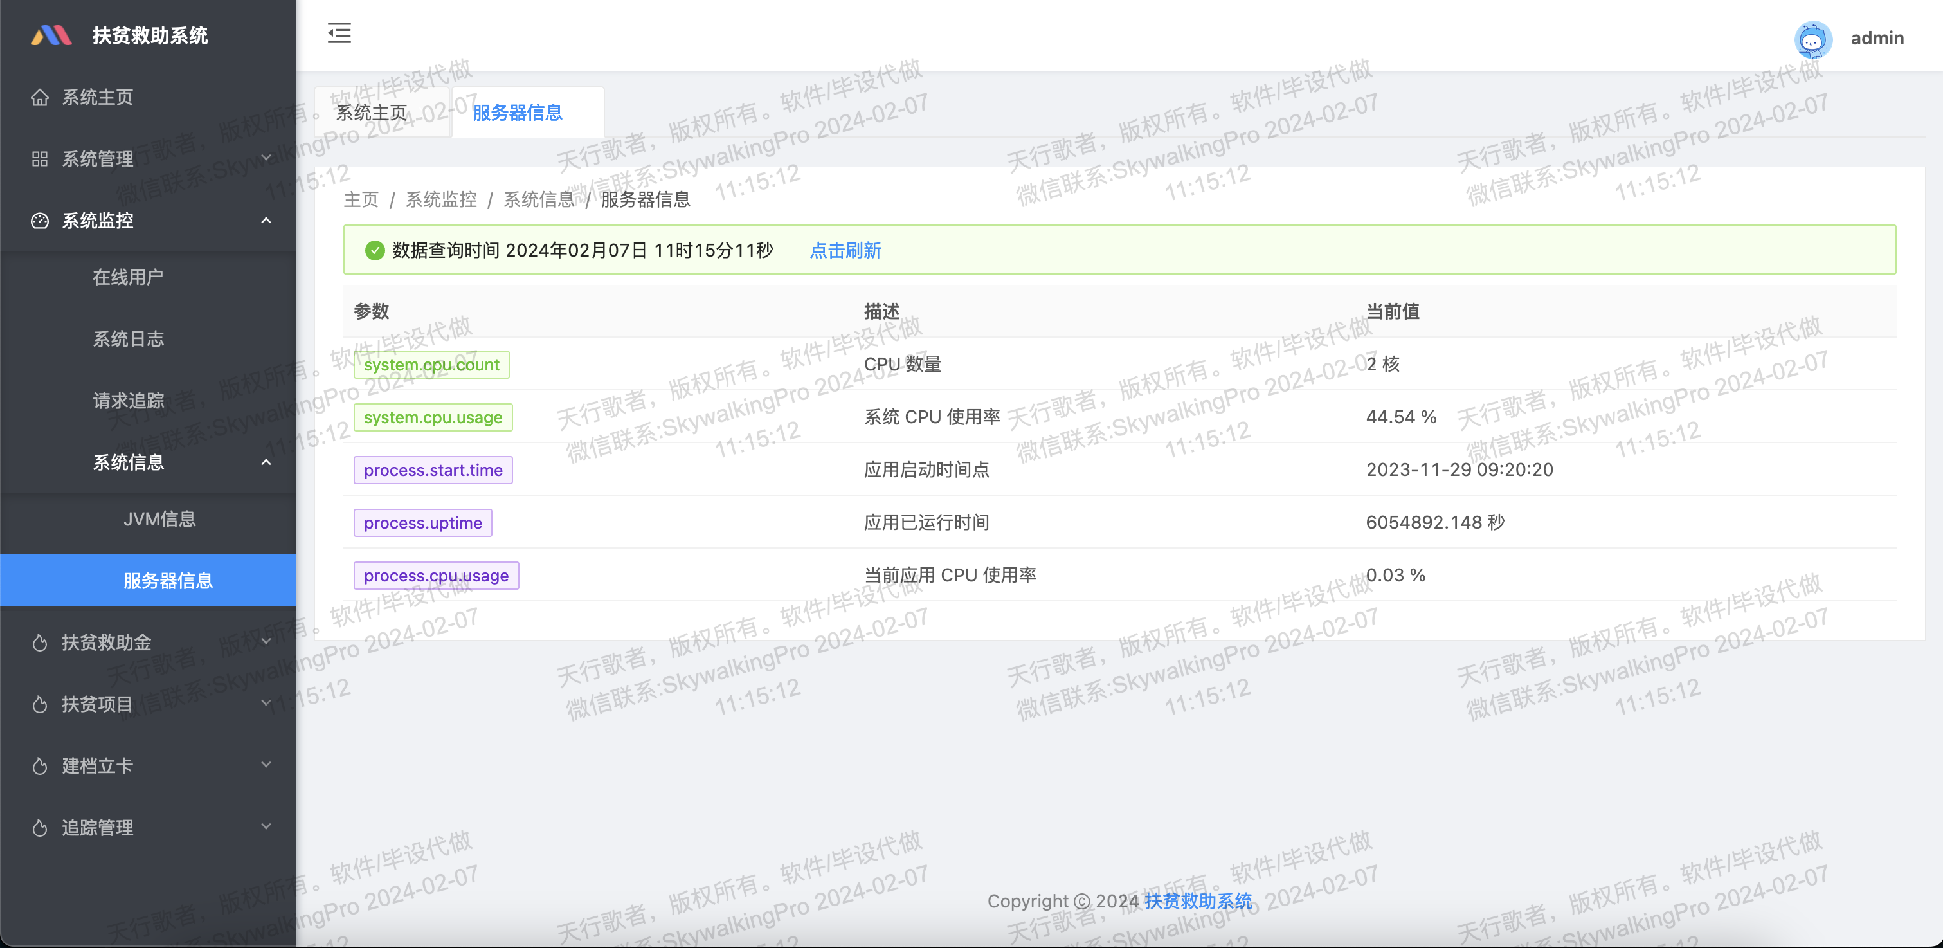Screen dimensions: 1943x948
Task: Click the flame icon beside 扶贫项目
Action: tap(40, 705)
